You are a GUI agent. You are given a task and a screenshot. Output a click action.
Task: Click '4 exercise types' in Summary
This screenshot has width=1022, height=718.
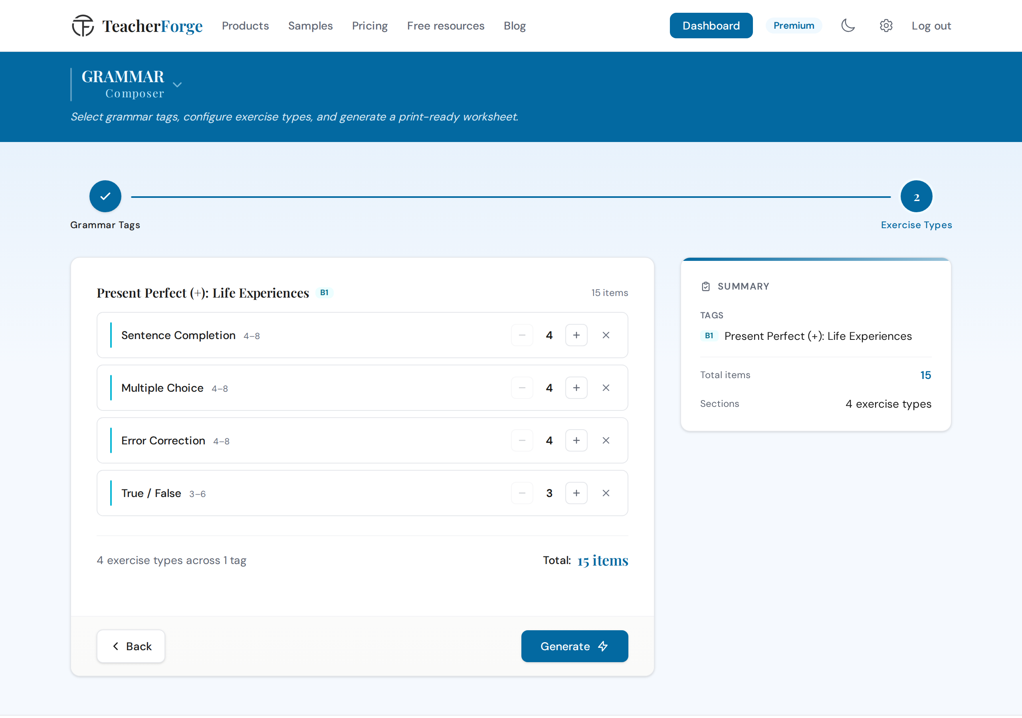point(888,404)
